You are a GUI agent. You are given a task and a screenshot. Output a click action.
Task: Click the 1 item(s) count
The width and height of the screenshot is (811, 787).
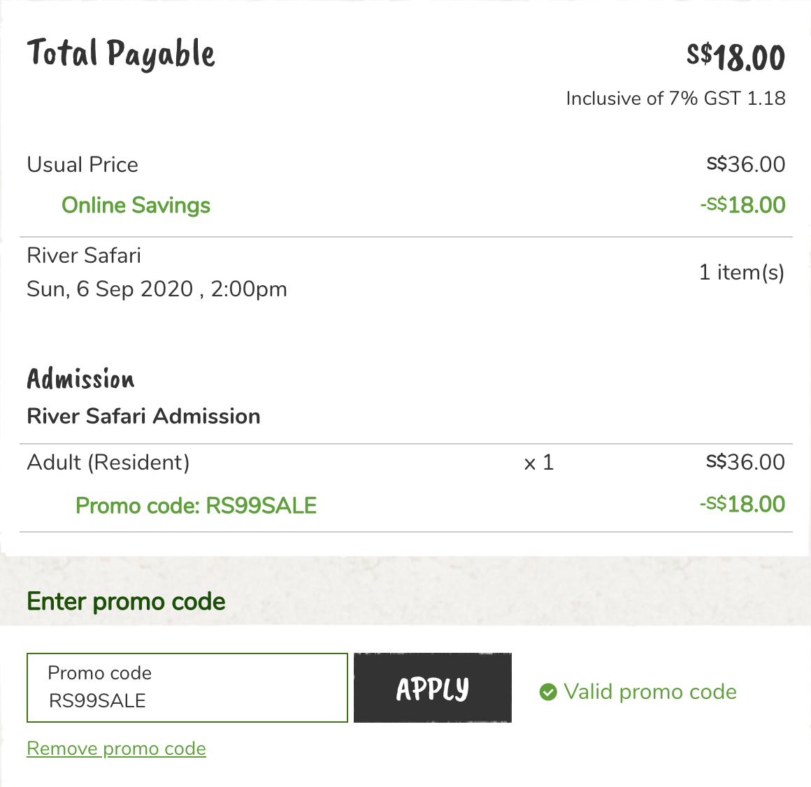click(x=741, y=272)
